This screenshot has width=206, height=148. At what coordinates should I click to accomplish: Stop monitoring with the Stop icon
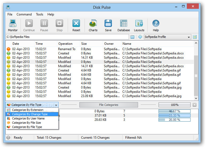click(x=59, y=25)
